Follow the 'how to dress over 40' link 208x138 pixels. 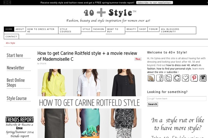click(178, 65)
